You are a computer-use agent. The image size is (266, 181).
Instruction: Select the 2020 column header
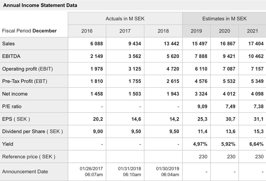(225, 31)
